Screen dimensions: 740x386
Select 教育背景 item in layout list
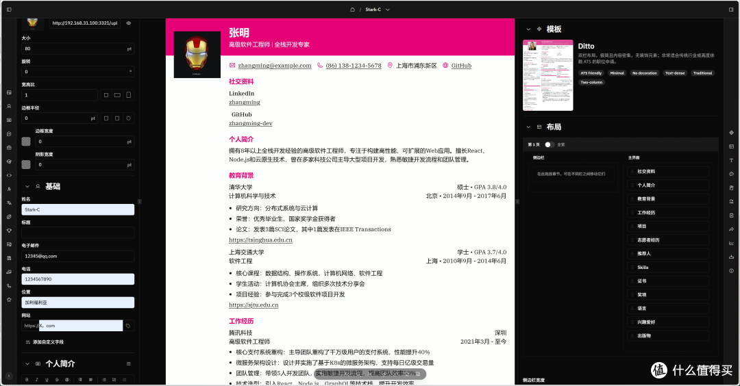668,199
